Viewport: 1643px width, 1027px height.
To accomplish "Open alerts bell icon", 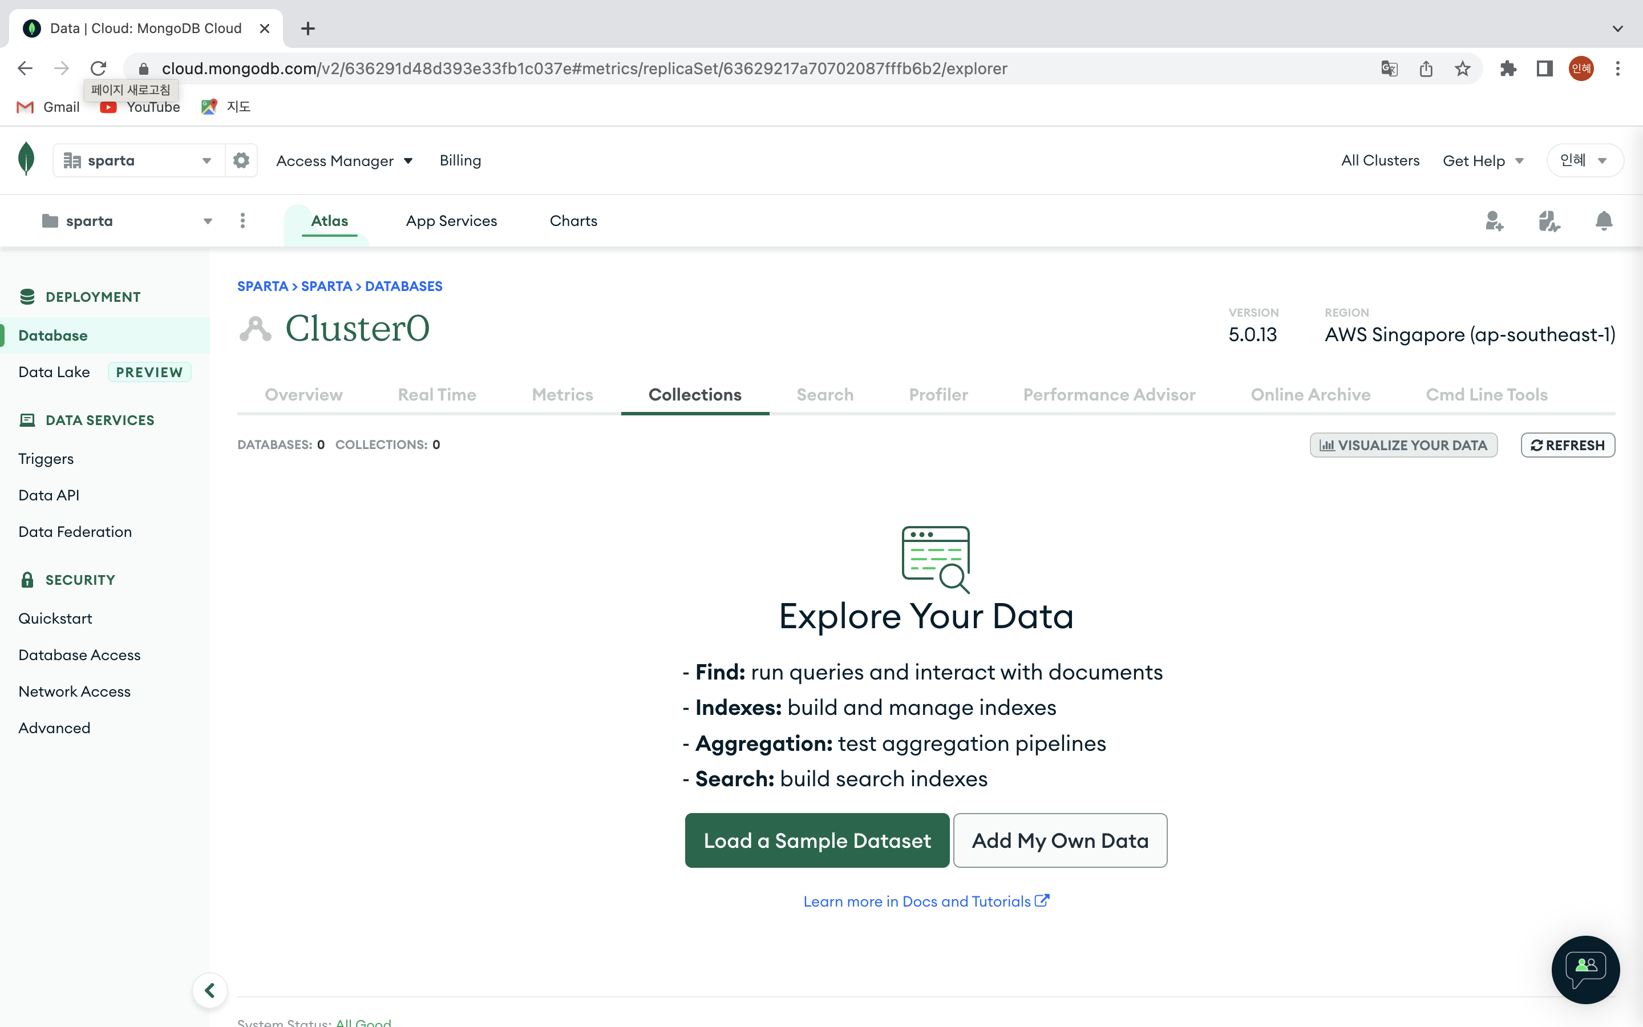I will click(1604, 221).
